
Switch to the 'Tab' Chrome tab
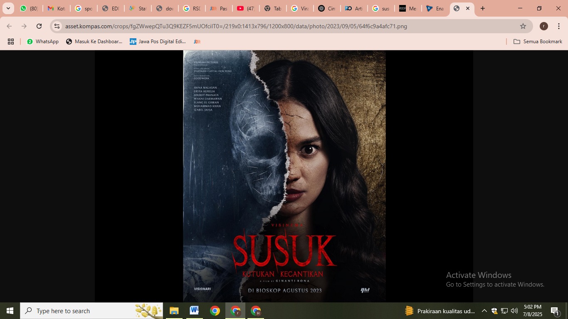click(x=273, y=8)
